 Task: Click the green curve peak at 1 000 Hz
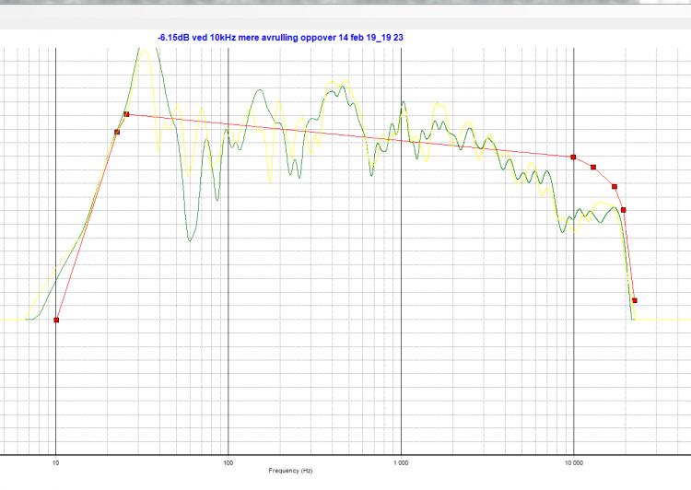(403, 102)
